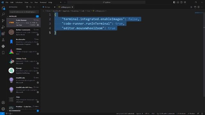Viewport: 205px width, 115px height.
Task: Open the Bookmarks view in activity bar
Action: 3,53
